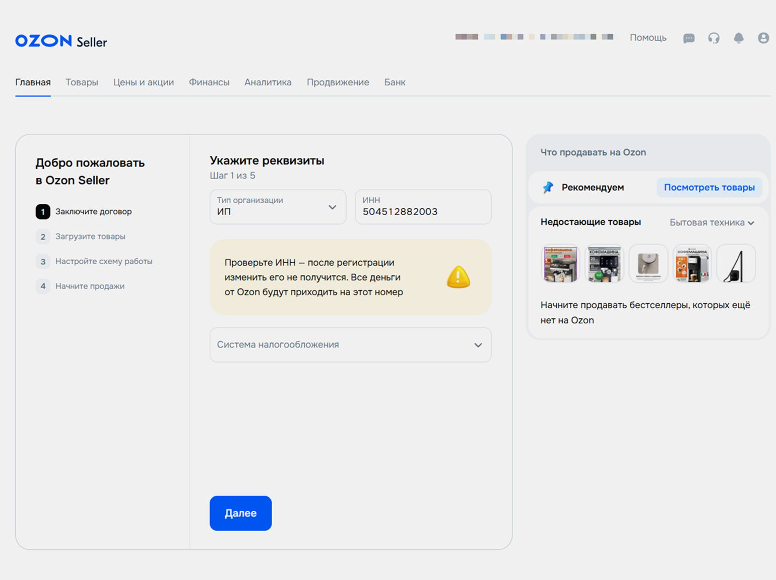Click the headset support icon
Image resolution: width=776 pixels, height=580 pixels.
coord(714,38)
